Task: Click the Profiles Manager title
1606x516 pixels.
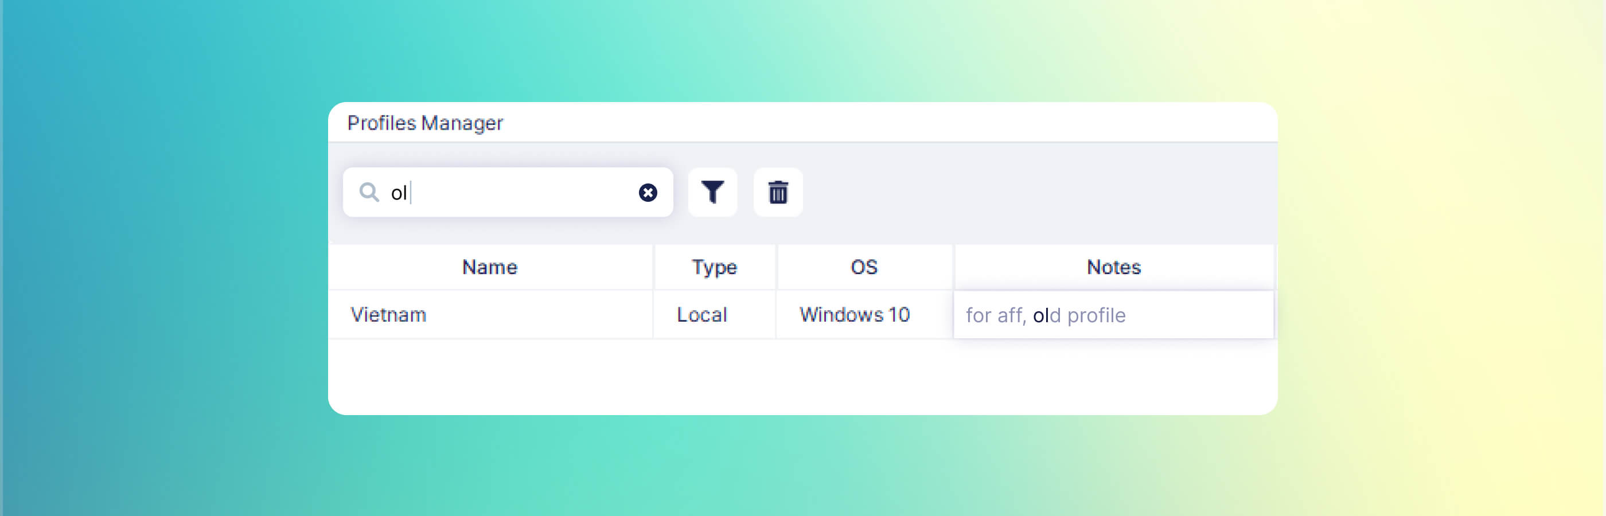Action: coord(424,123)
